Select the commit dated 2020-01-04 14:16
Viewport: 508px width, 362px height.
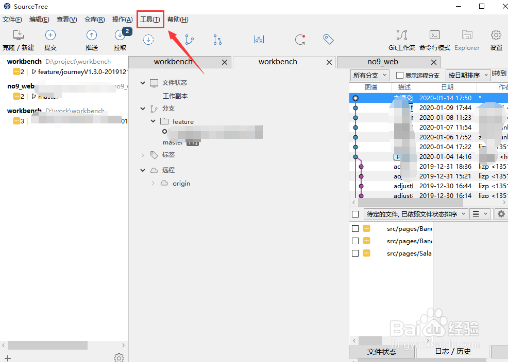(x=429, y=157)
